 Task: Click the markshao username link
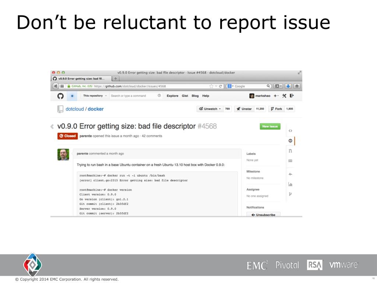pos(263,96)
